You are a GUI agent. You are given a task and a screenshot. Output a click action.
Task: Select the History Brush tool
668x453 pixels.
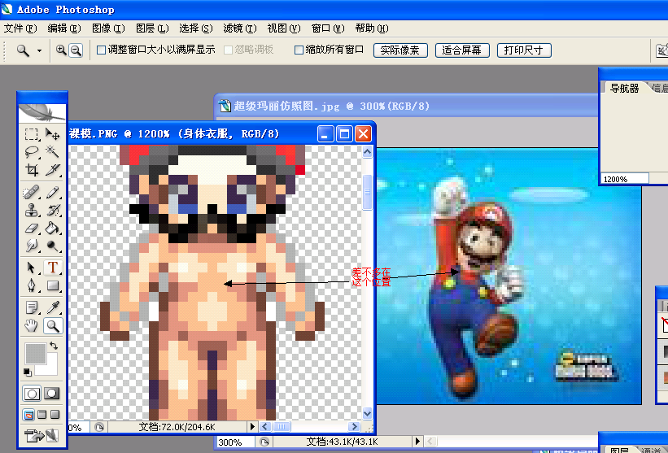point(53,211)
